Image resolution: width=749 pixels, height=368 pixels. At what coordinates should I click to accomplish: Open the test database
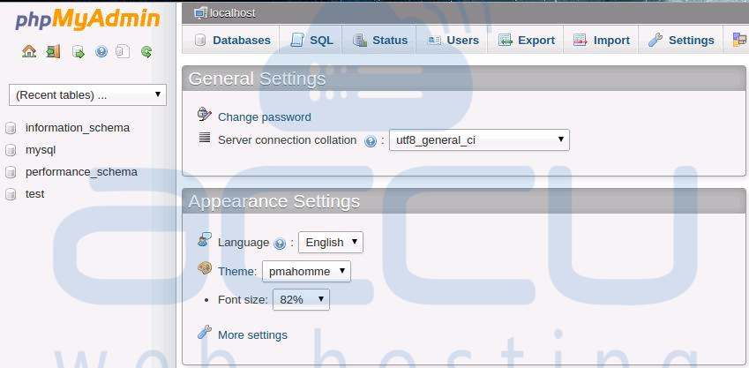[35, 194]
